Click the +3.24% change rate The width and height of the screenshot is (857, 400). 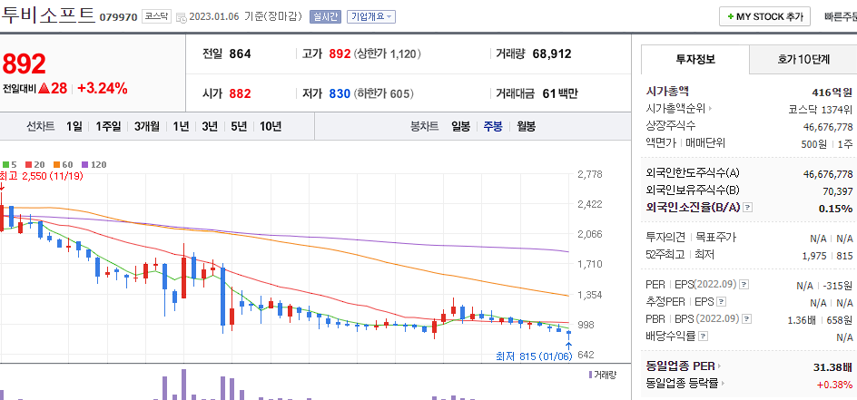point(103,88)
